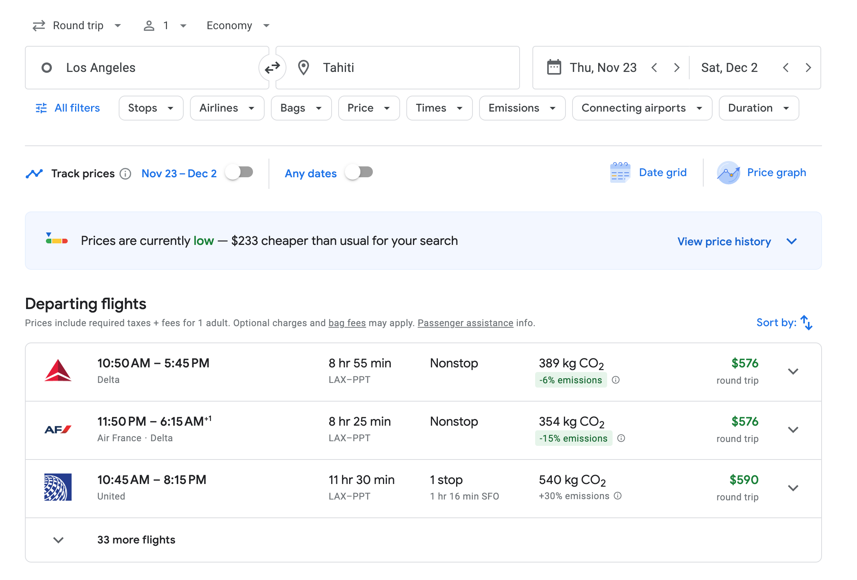Expand the United 10:45 AM flight details
Viewport: 857px width, 580px height.
pyautogui.click(x=793, y=488)
